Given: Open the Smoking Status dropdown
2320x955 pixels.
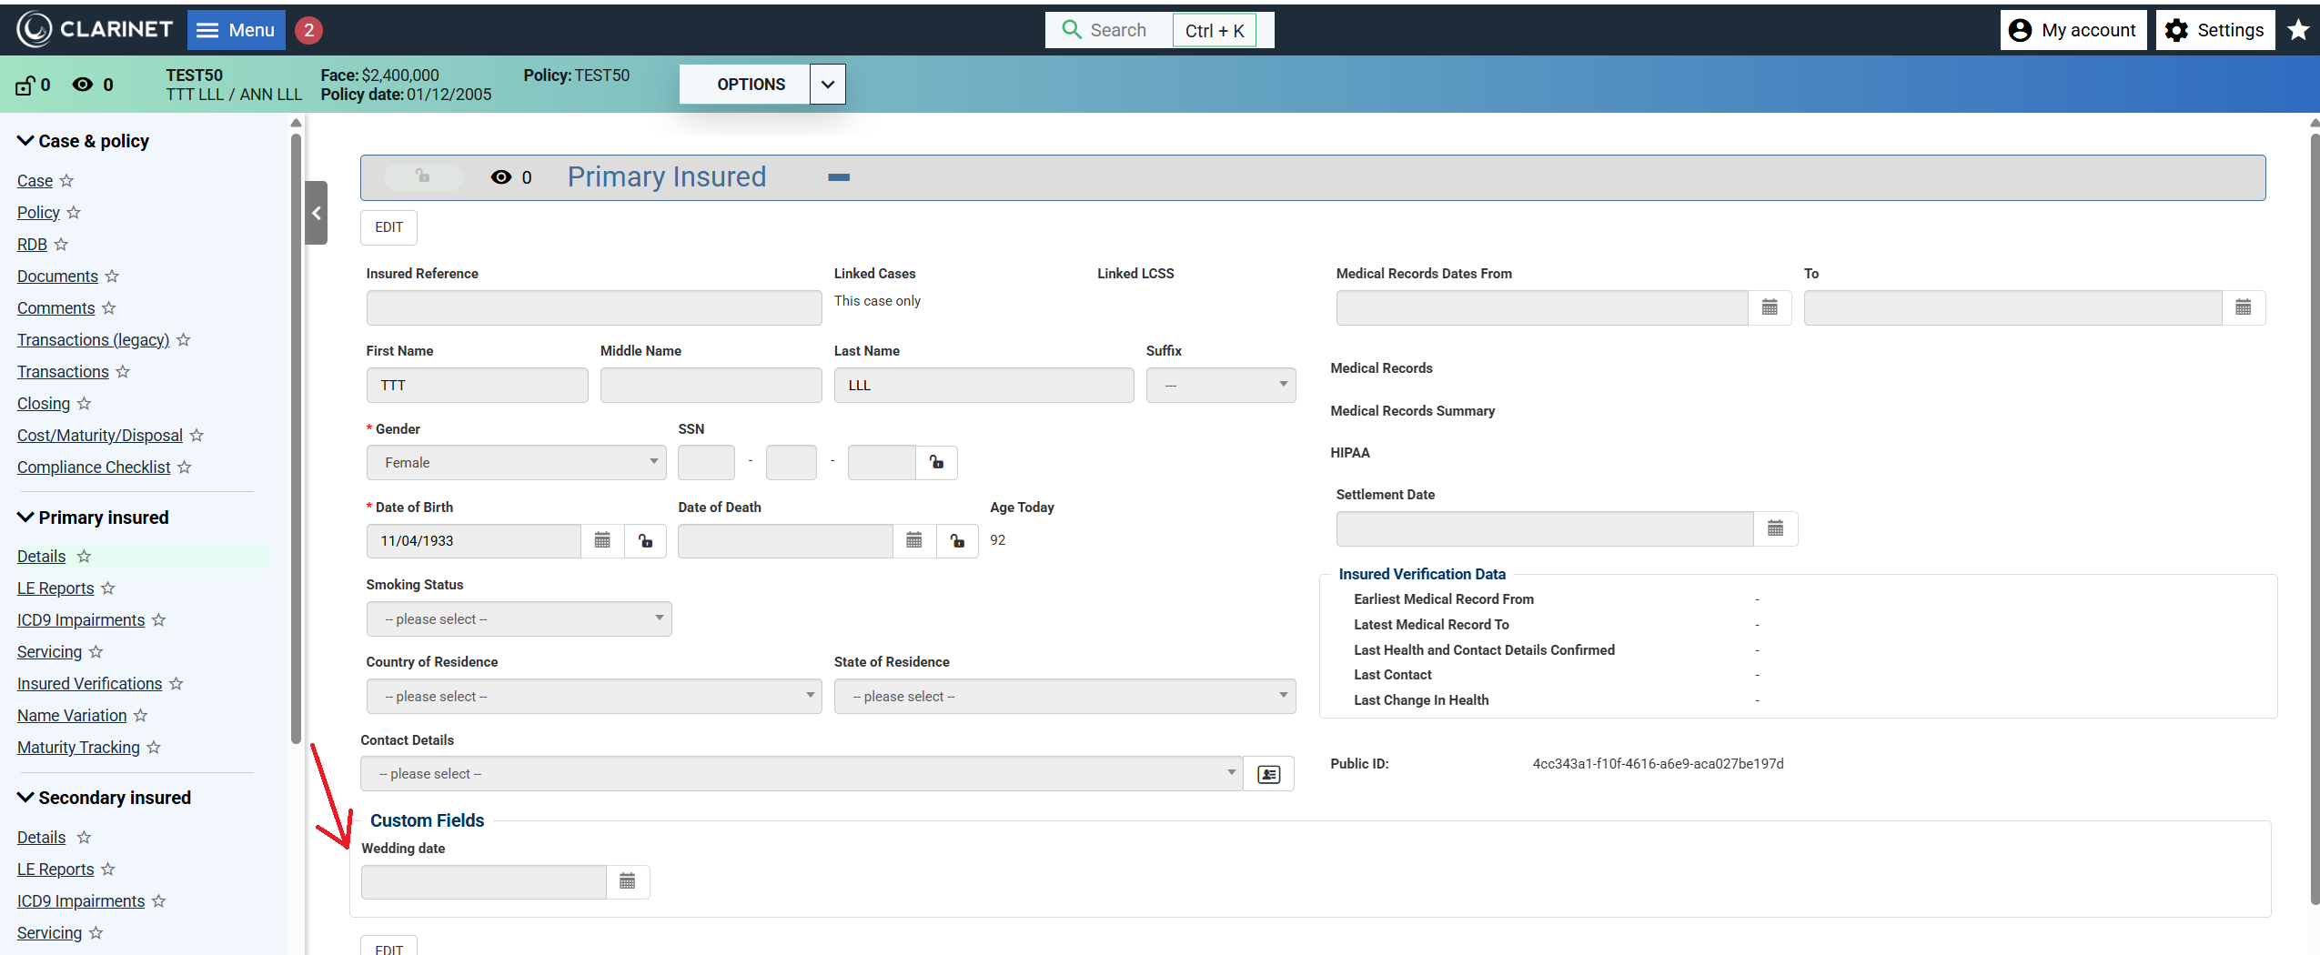Looking at the screenshot, I should [x=519, y=619].
